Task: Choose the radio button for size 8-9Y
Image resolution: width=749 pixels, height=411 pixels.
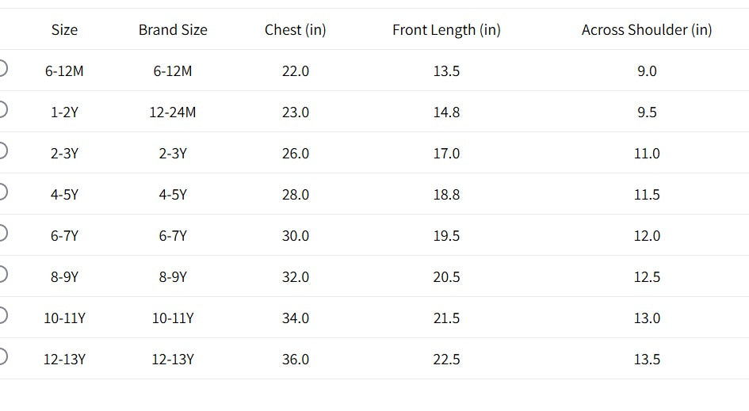Action: point(2,274)
